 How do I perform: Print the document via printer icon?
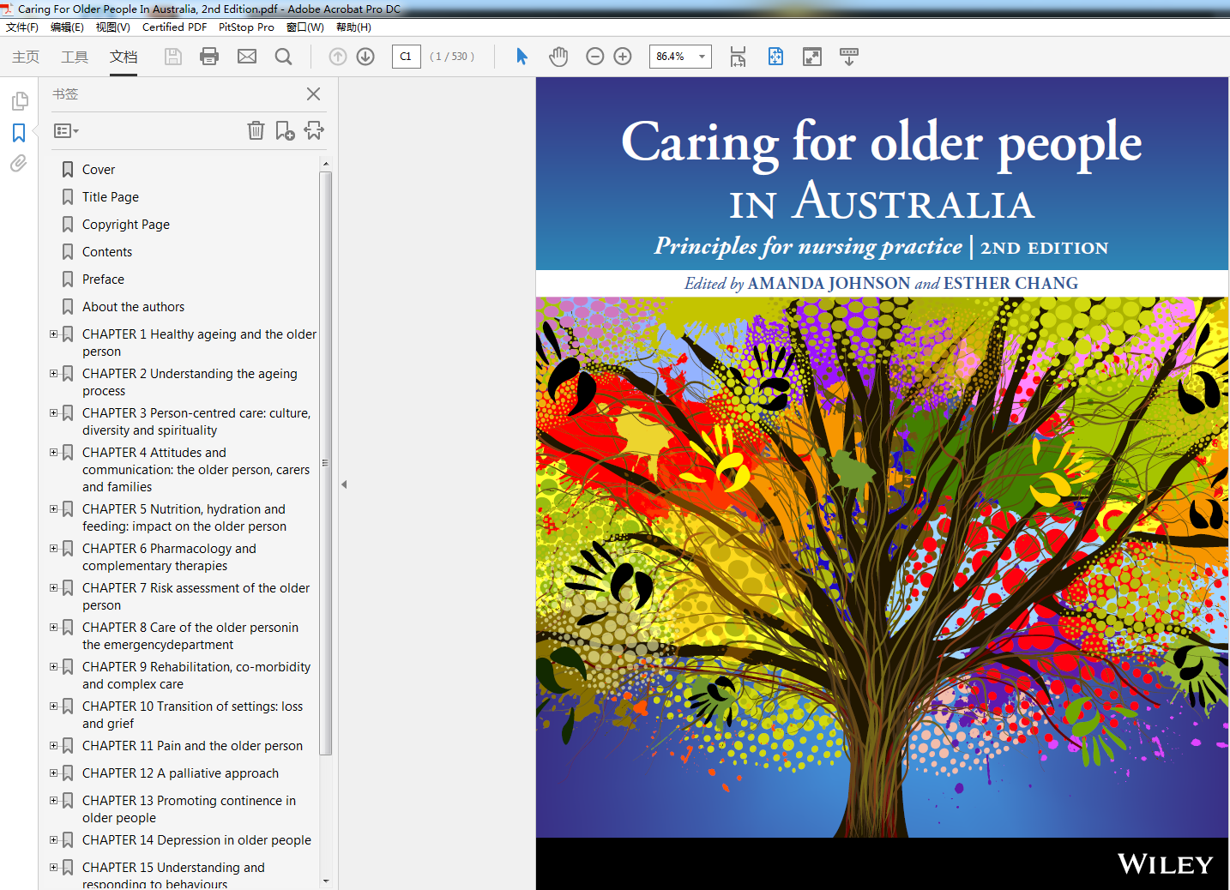pyautogui.click(x=209, y=57)
